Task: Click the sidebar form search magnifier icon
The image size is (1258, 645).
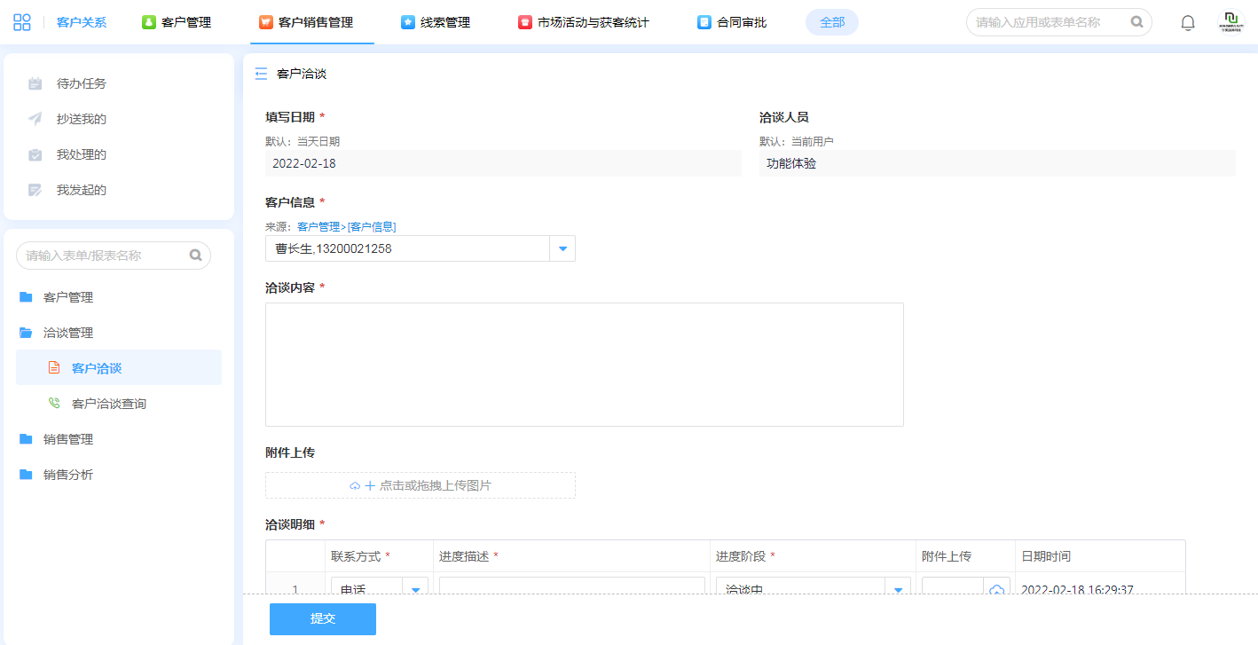Action: [196, 256]
